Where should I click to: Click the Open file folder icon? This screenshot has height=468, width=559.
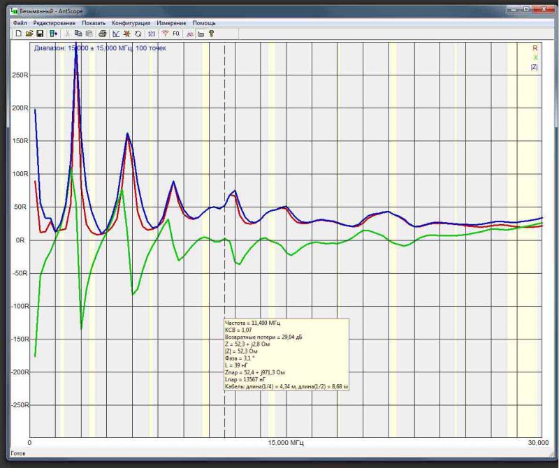click(x=29, y=34)
